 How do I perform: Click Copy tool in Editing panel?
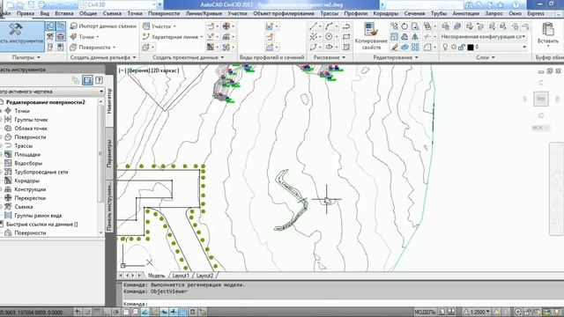(x=394, y=26)
